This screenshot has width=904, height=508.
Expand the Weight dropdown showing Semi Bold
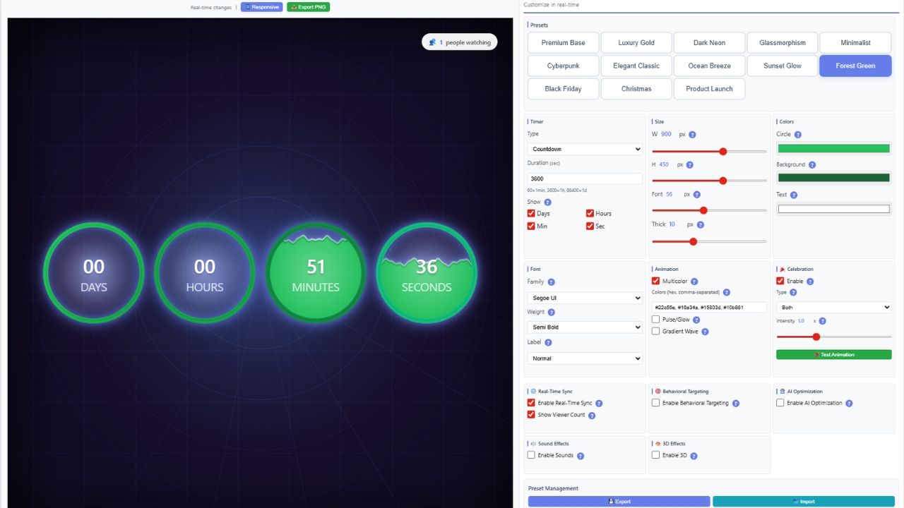pyautogui.click(x=585, y=327)
